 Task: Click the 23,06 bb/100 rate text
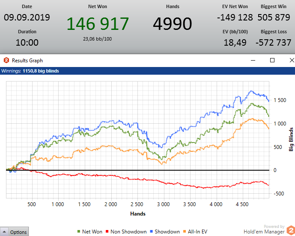coord(98,39)
